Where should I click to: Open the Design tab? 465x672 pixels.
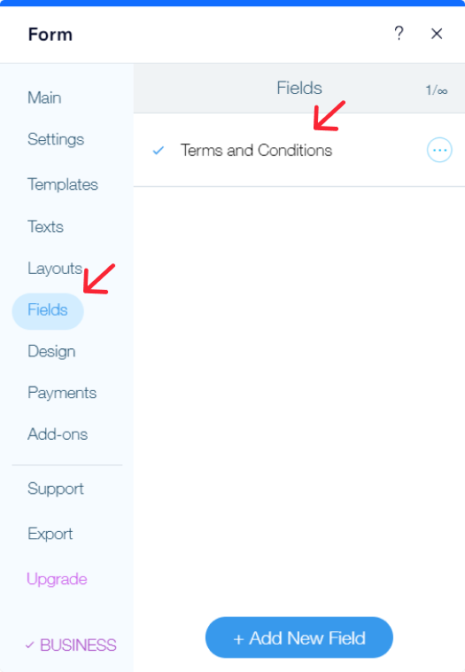51,351
